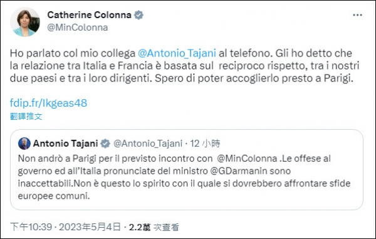The height and width of the screenshot is (239, 376).
Task: Open the fdip.fr/Ikgeas48 link
Action: pyautogui.click(x=48, y=103)
